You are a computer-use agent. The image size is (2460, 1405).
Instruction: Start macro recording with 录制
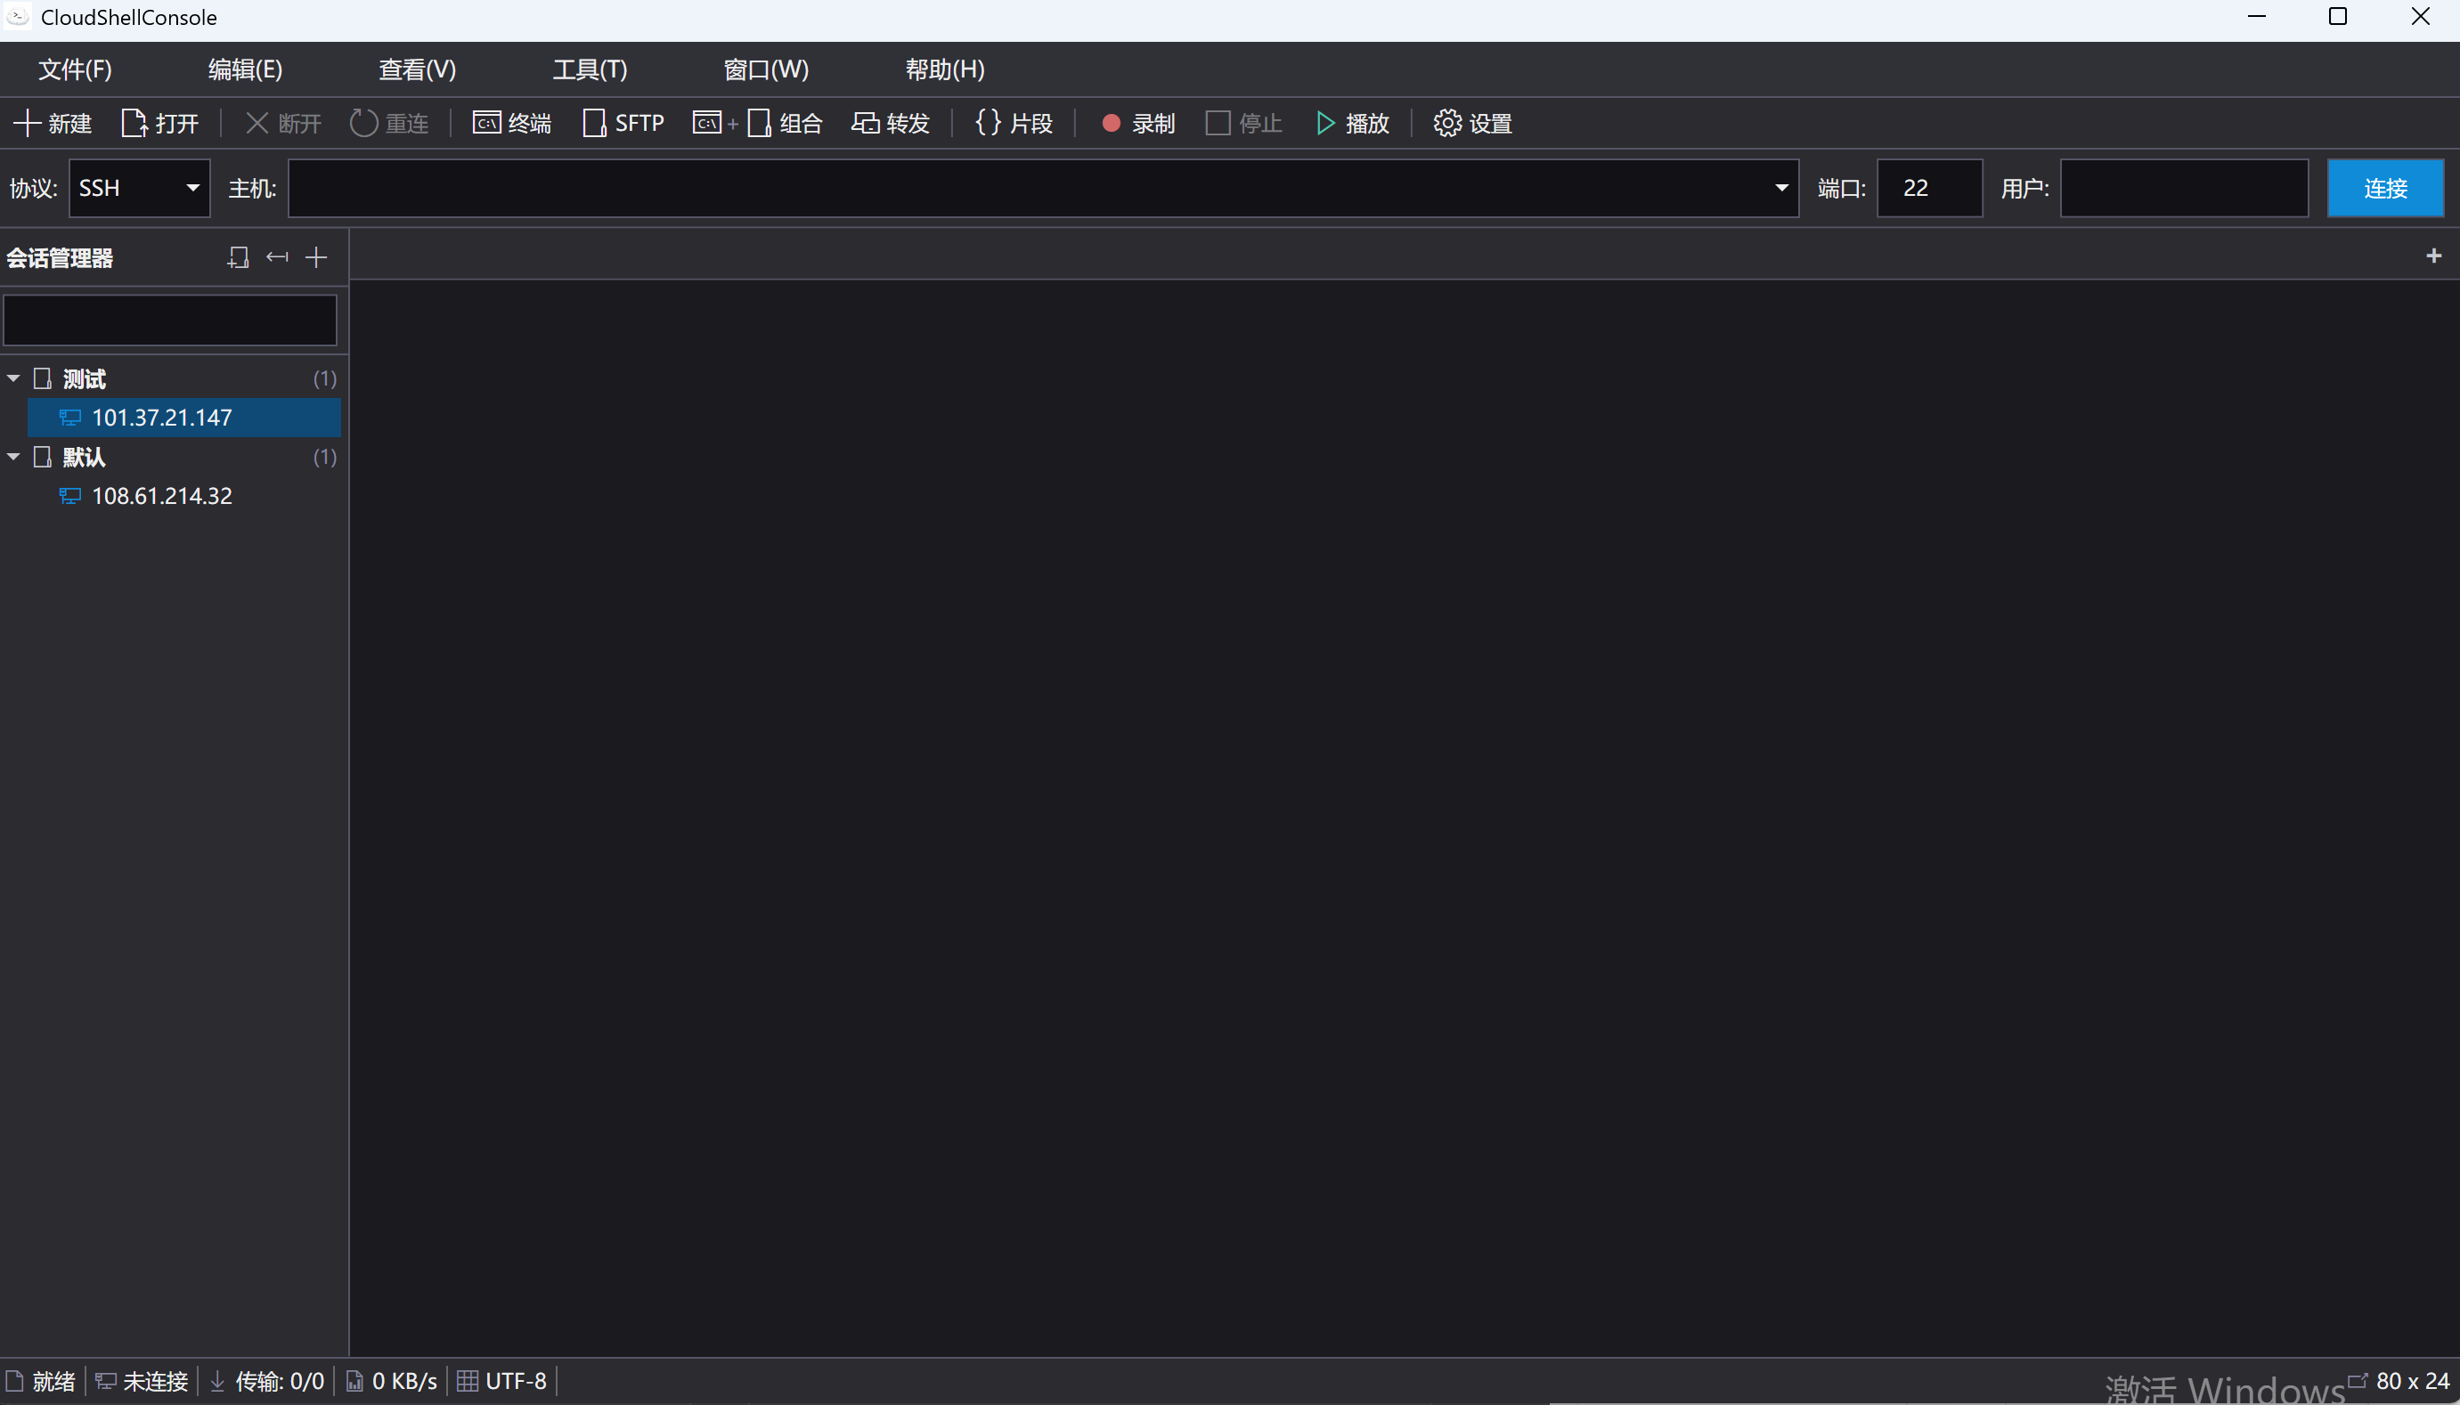(1136, 123)
